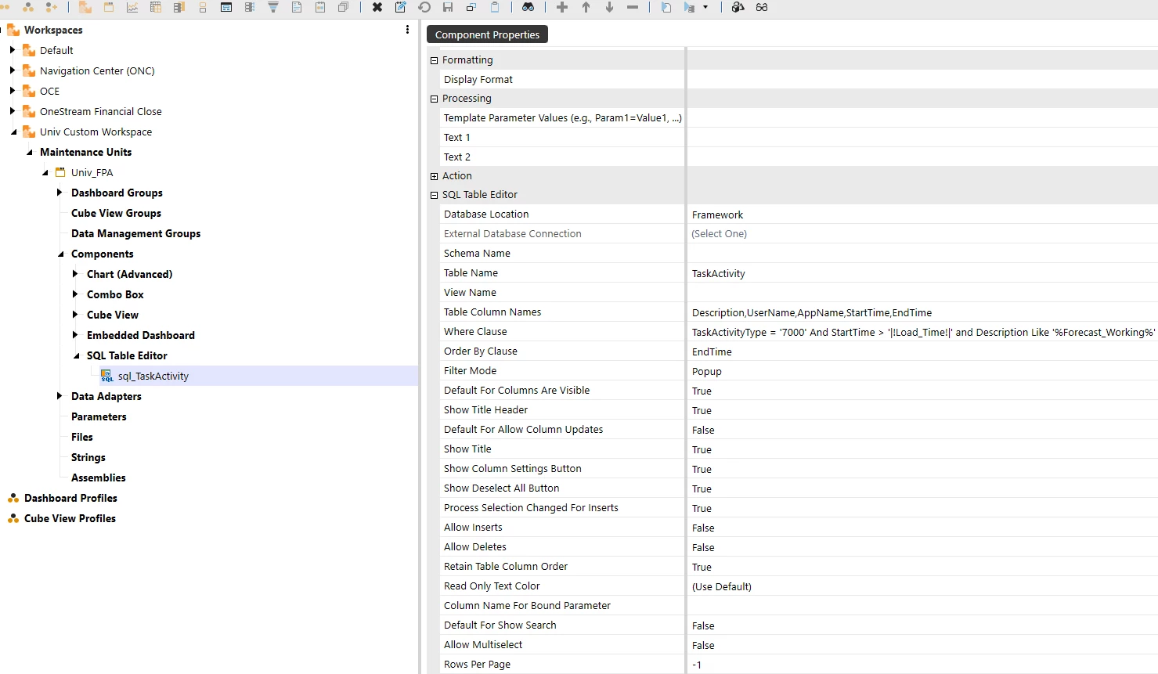
Task: Expand the Dashboard Groups node
Action: [x=60, y=193]
